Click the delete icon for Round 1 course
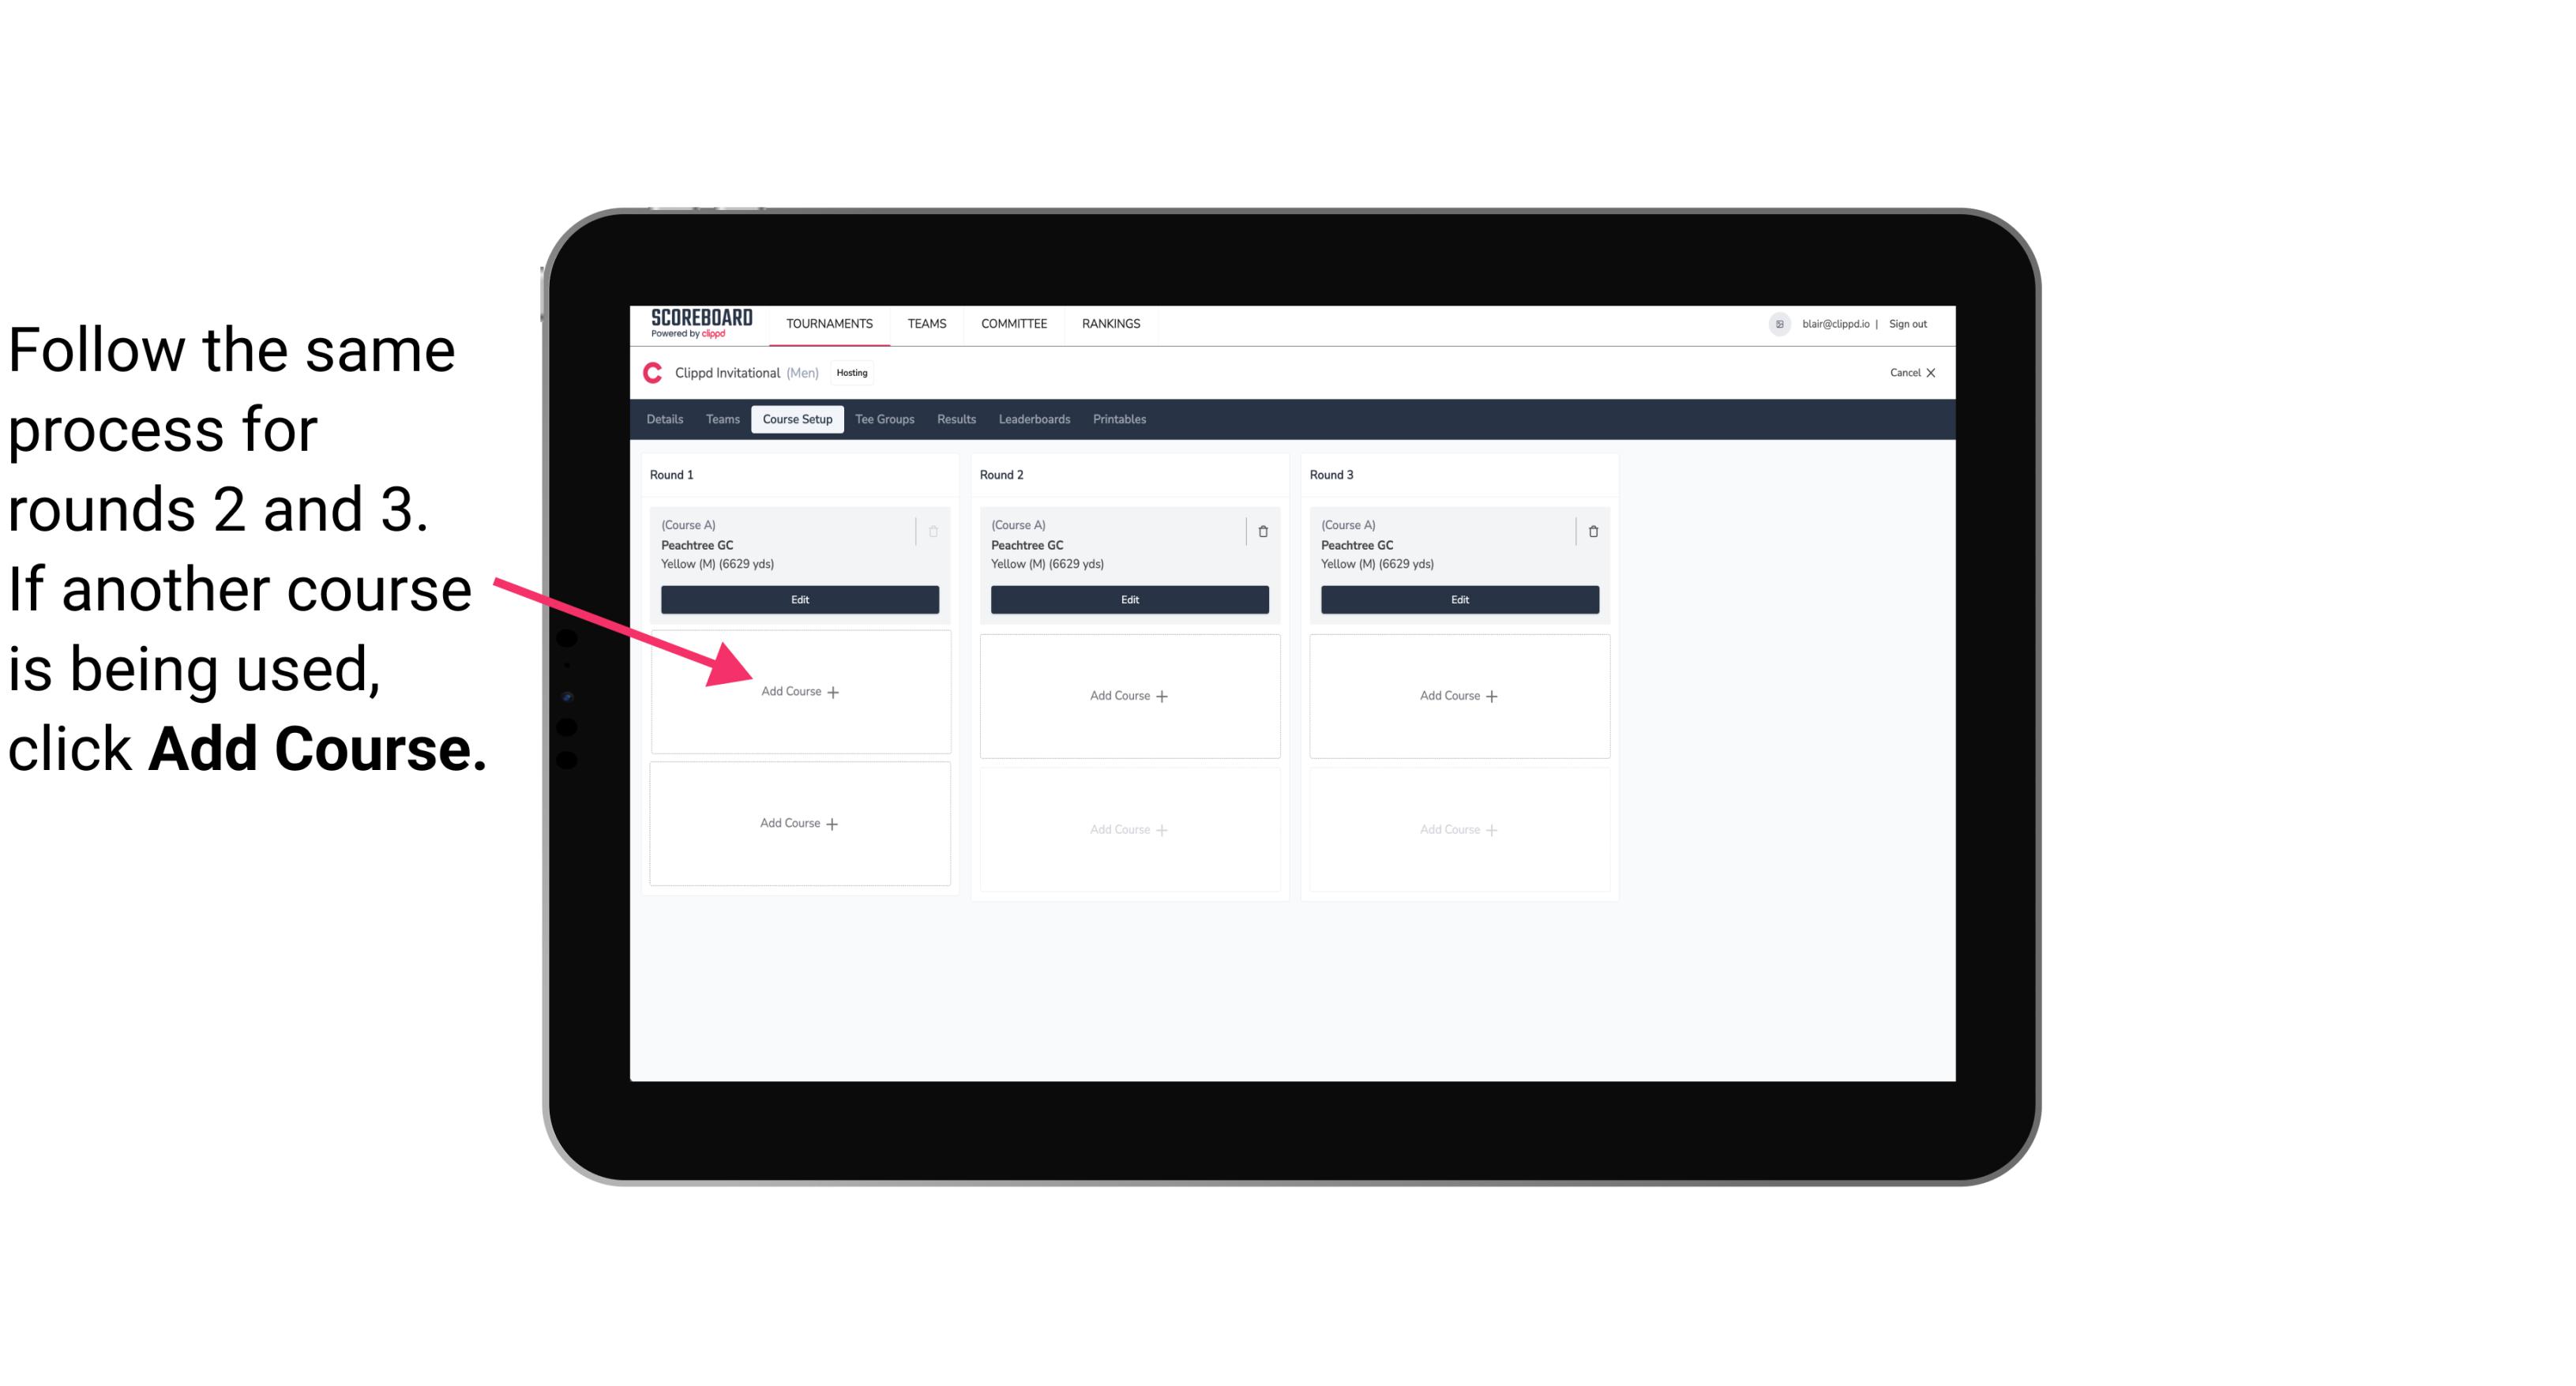Screen dimensions: 2576x1386 tap(933, 529)
